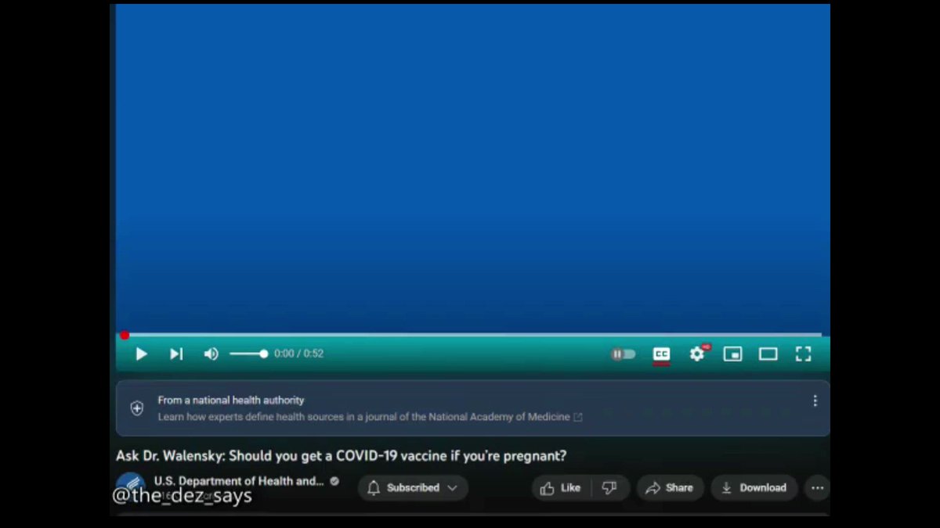Expand the Subscribed notifications dropdown
This screenshot has width=940, height=528.
(x=413, y=488)
